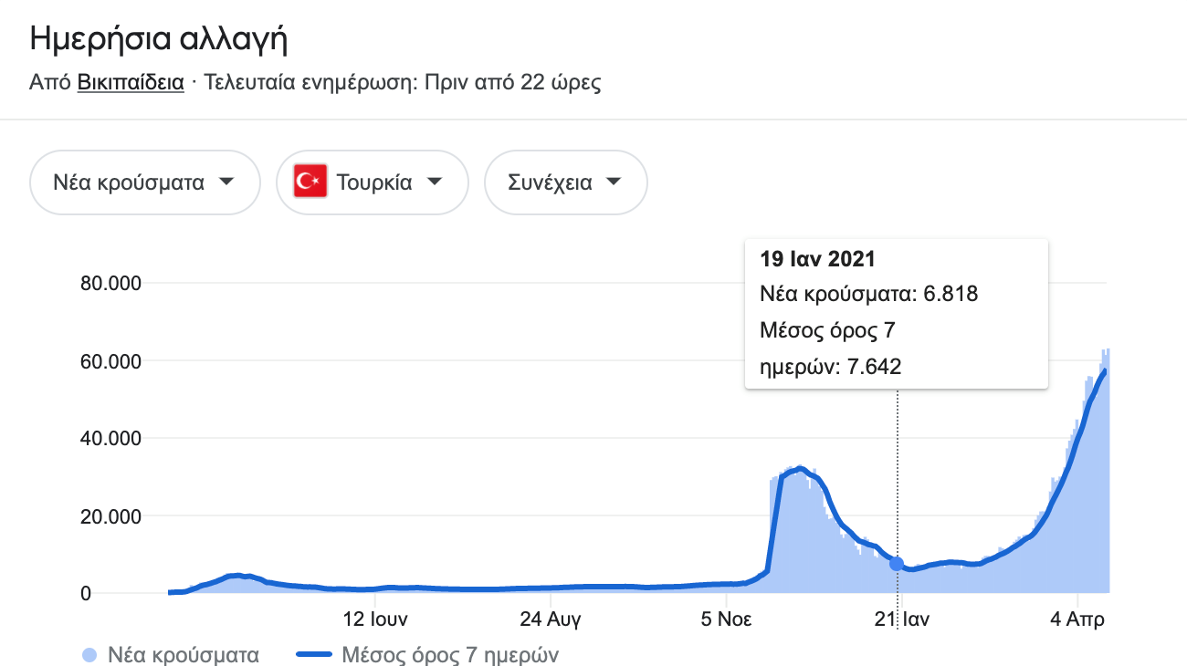Click the 12 Ιουν x-axis label
The image size is (1187, 666).
375,620
